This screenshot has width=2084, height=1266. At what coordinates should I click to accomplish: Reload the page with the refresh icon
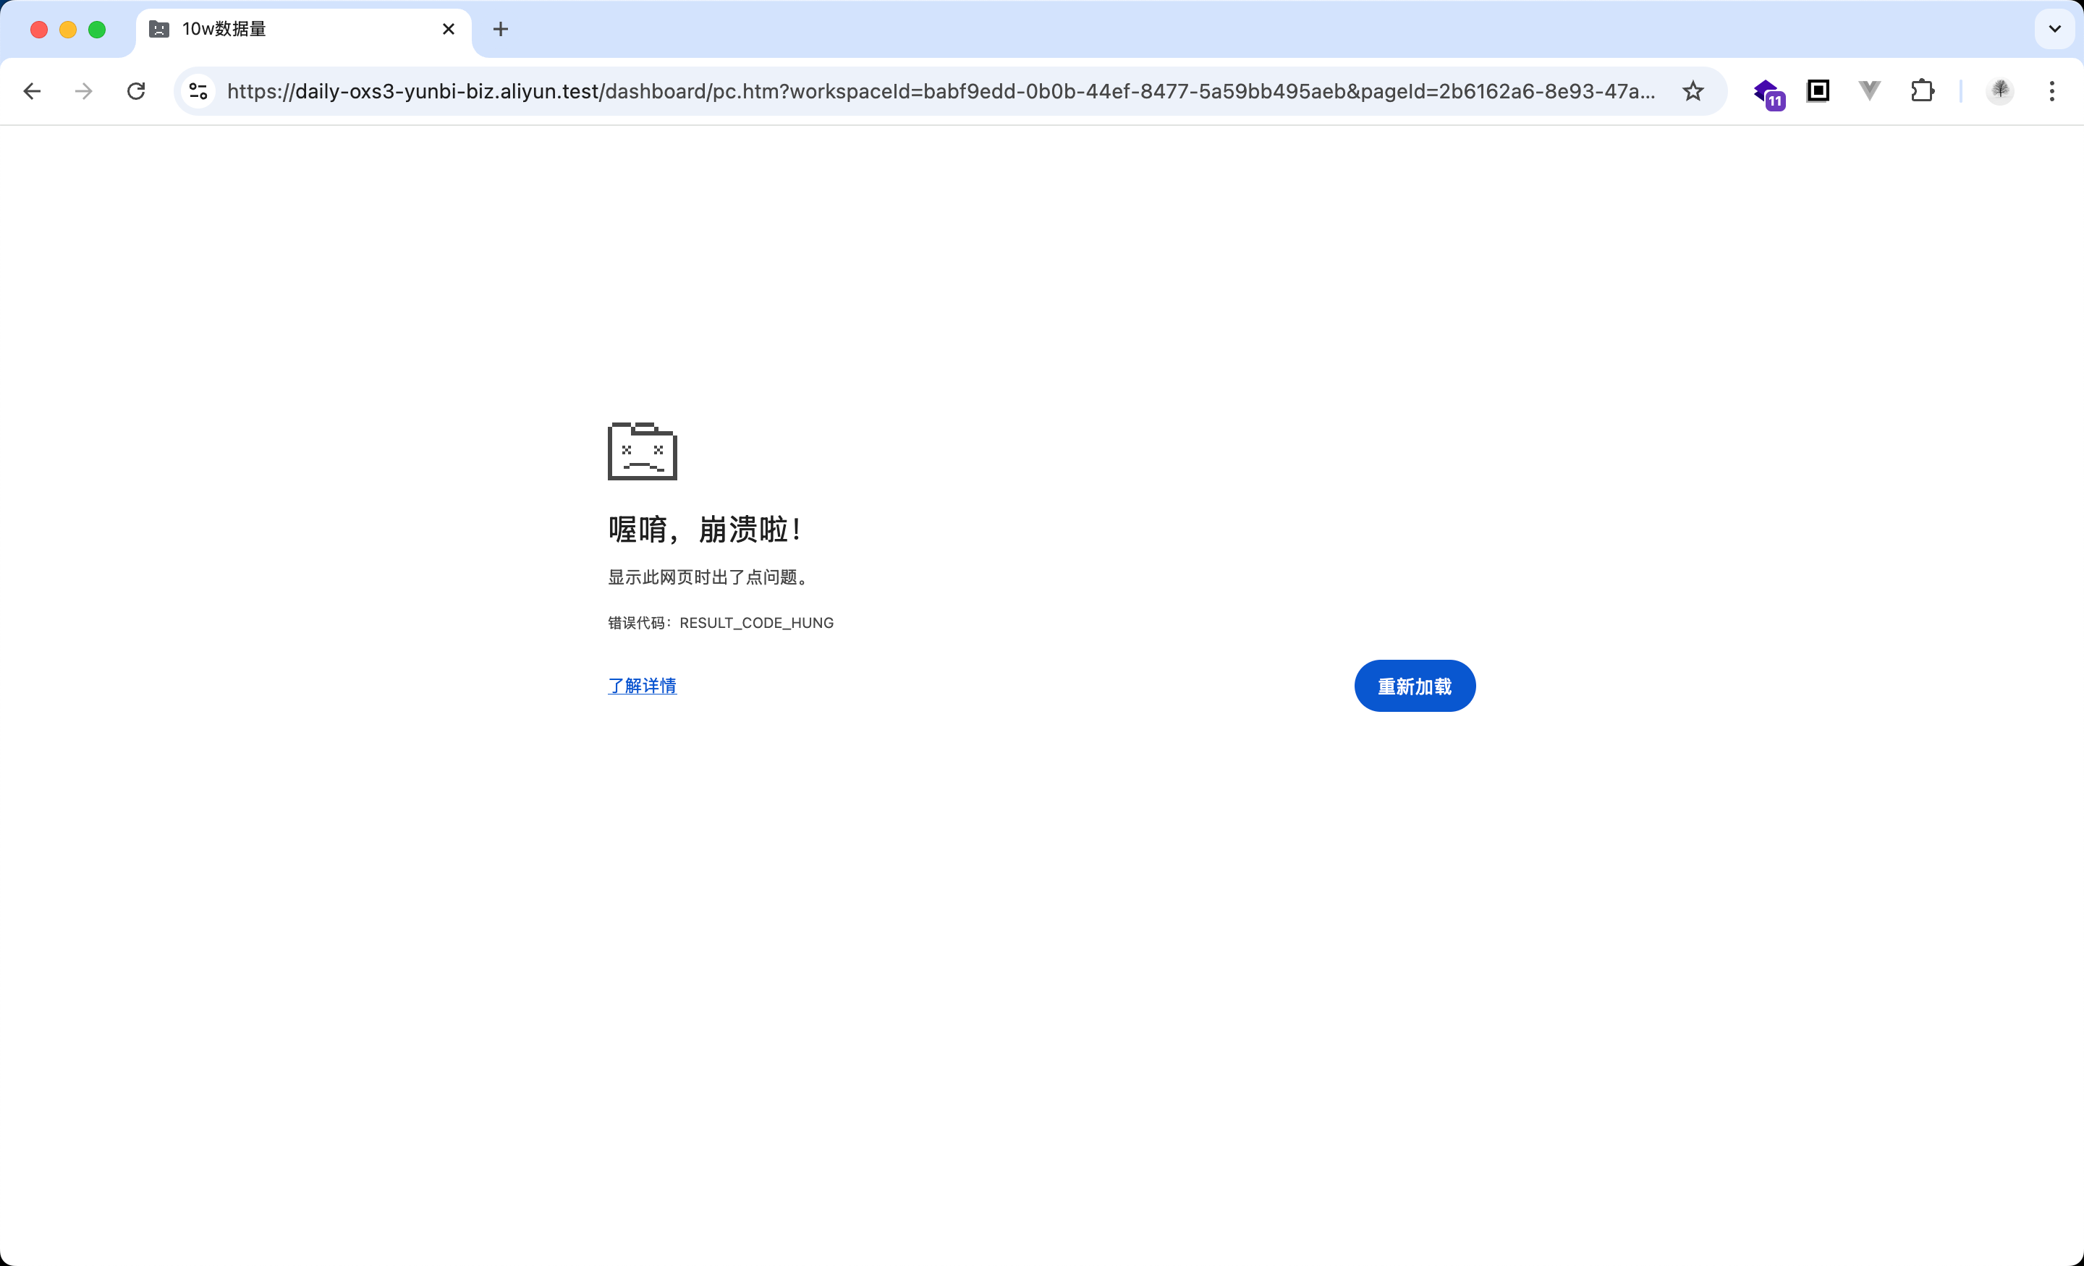click(x=136, y=91)
